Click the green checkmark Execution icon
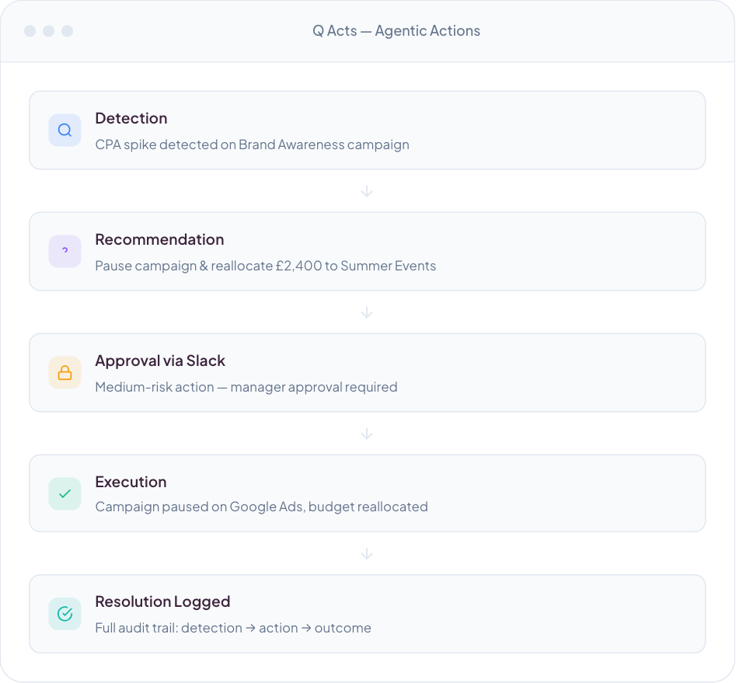Image resolution: width=736 pixels, height=683 pixels. coord(65,493)
